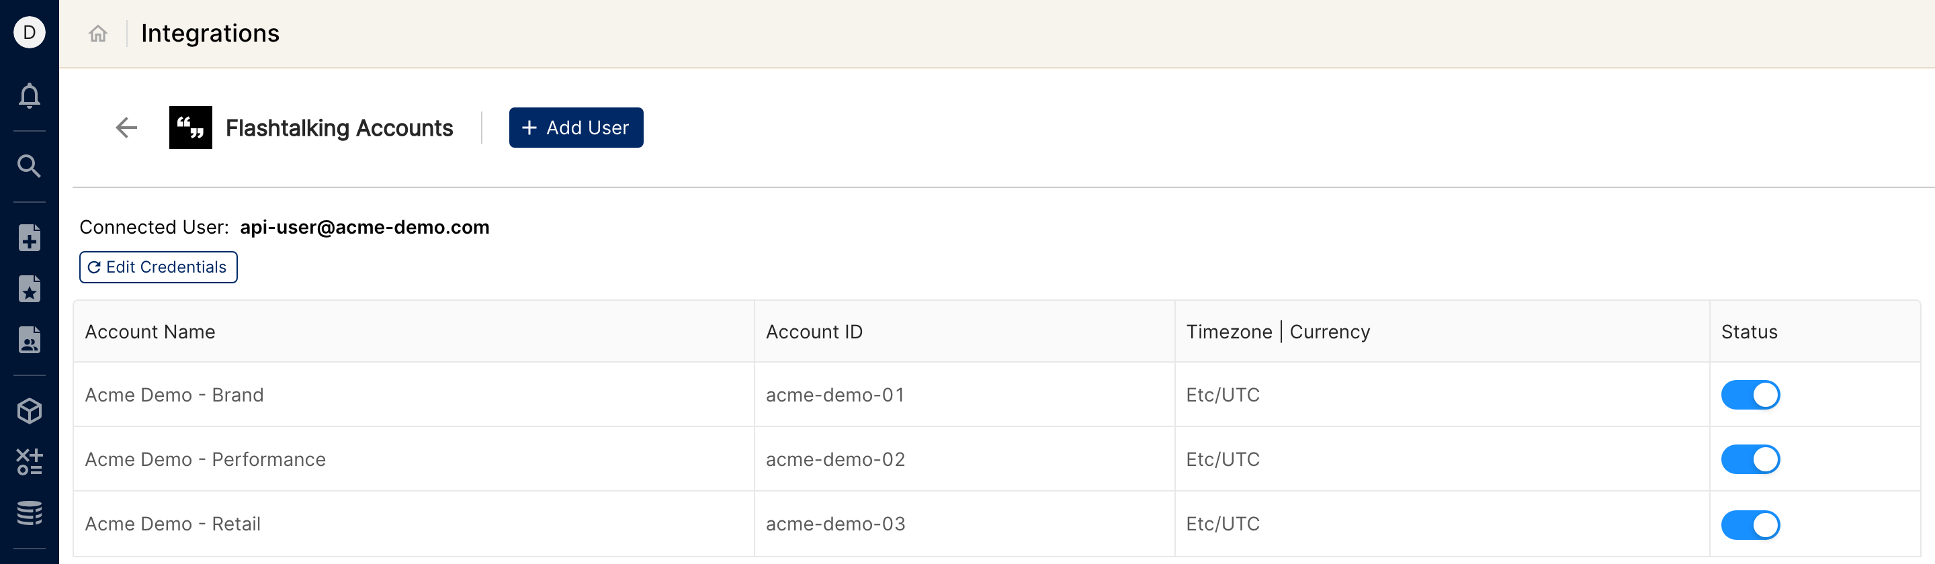Select the Acme Demo - Brand row name
1935x564 pixels.
click(x=174, y=395)
